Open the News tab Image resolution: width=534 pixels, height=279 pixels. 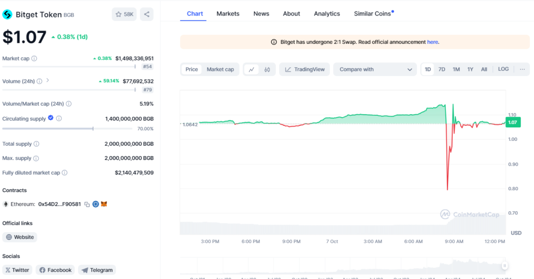coord(261,13)
